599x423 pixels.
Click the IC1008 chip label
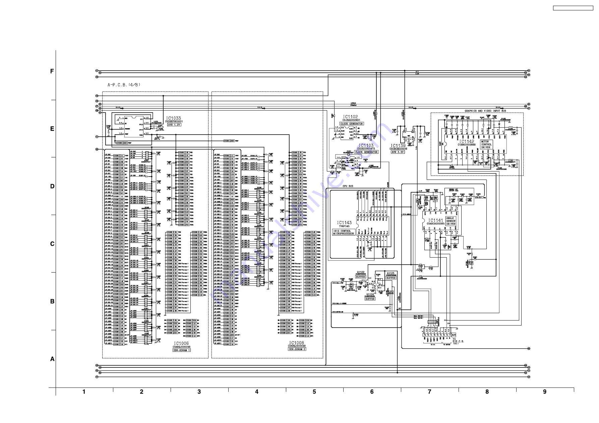coord(297,343)
